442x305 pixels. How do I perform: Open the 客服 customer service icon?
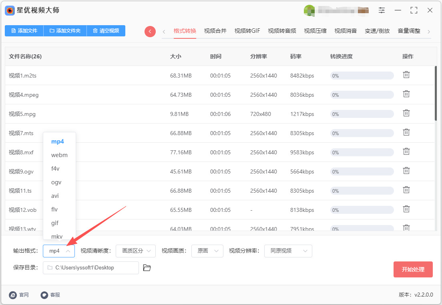pos(44,295)
